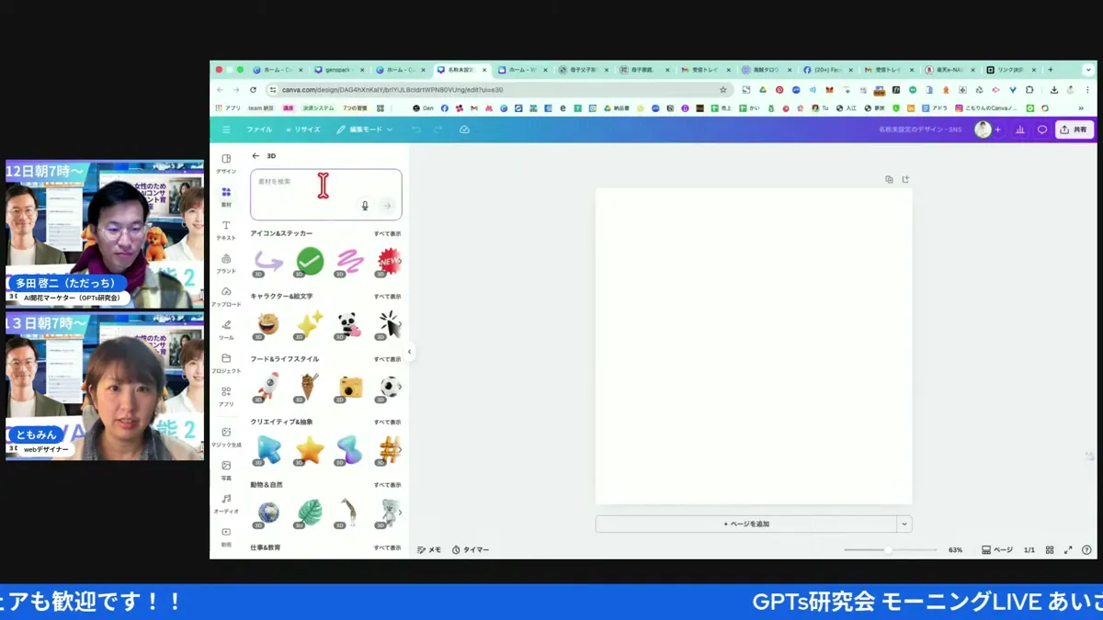Submit search with the arrow button
The image size is (1103, 620).
(x=387, y=206)
